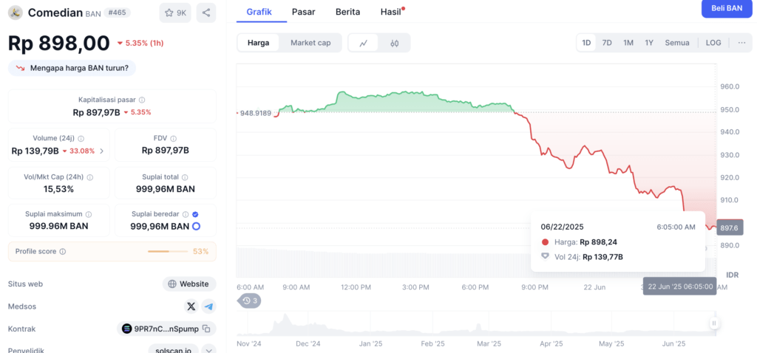Click the Comedian coin logo

pos(16,13)
